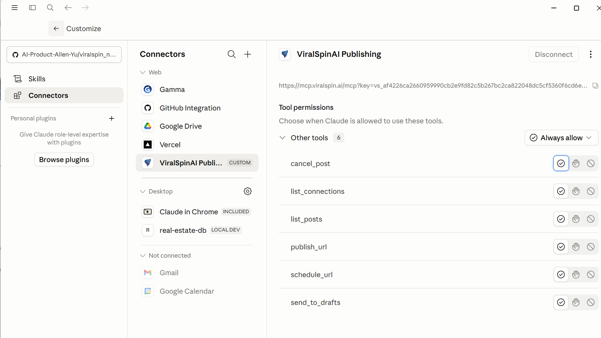Image resolution: width=601 pixels, height=338 pixels.
Task: Select the GitHub Integration connector
Action: coord(197,108)
